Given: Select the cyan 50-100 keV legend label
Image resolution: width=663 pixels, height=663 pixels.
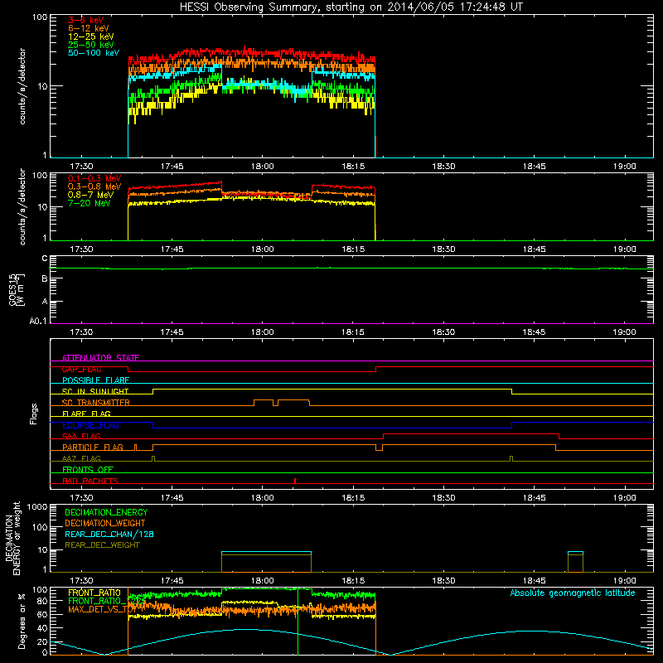Looking at the screenshot, I should point(94,53).
